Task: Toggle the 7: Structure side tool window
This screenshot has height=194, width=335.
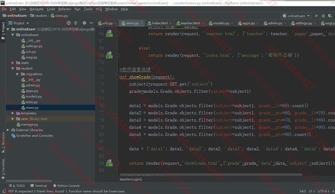Action: [3, 142]
